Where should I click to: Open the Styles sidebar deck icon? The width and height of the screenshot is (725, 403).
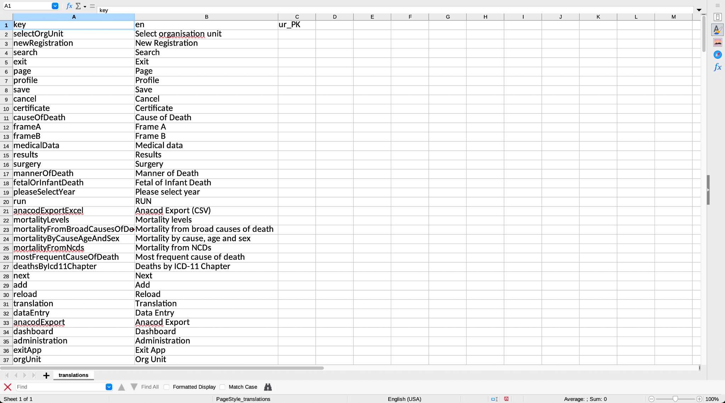pos(718,30)
